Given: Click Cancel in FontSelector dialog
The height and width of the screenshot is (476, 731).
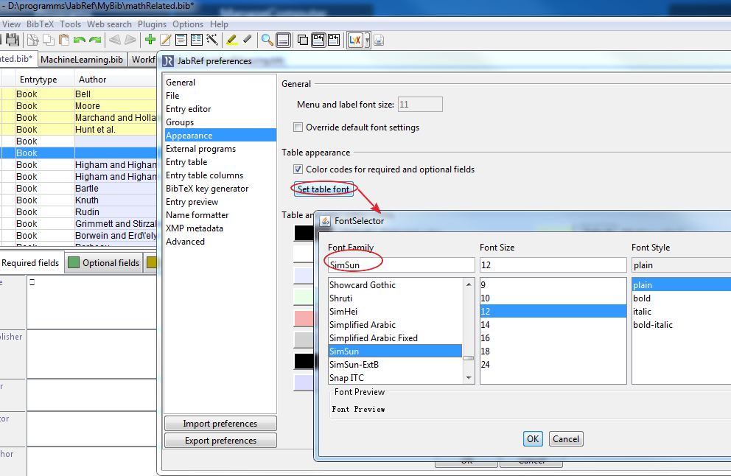Looking at the screenshot, I should [x=566, y=439].
